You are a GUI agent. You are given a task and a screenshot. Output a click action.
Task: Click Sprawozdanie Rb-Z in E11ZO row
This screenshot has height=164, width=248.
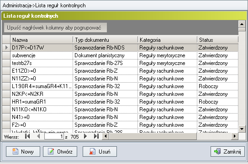(x=105, y=71)
